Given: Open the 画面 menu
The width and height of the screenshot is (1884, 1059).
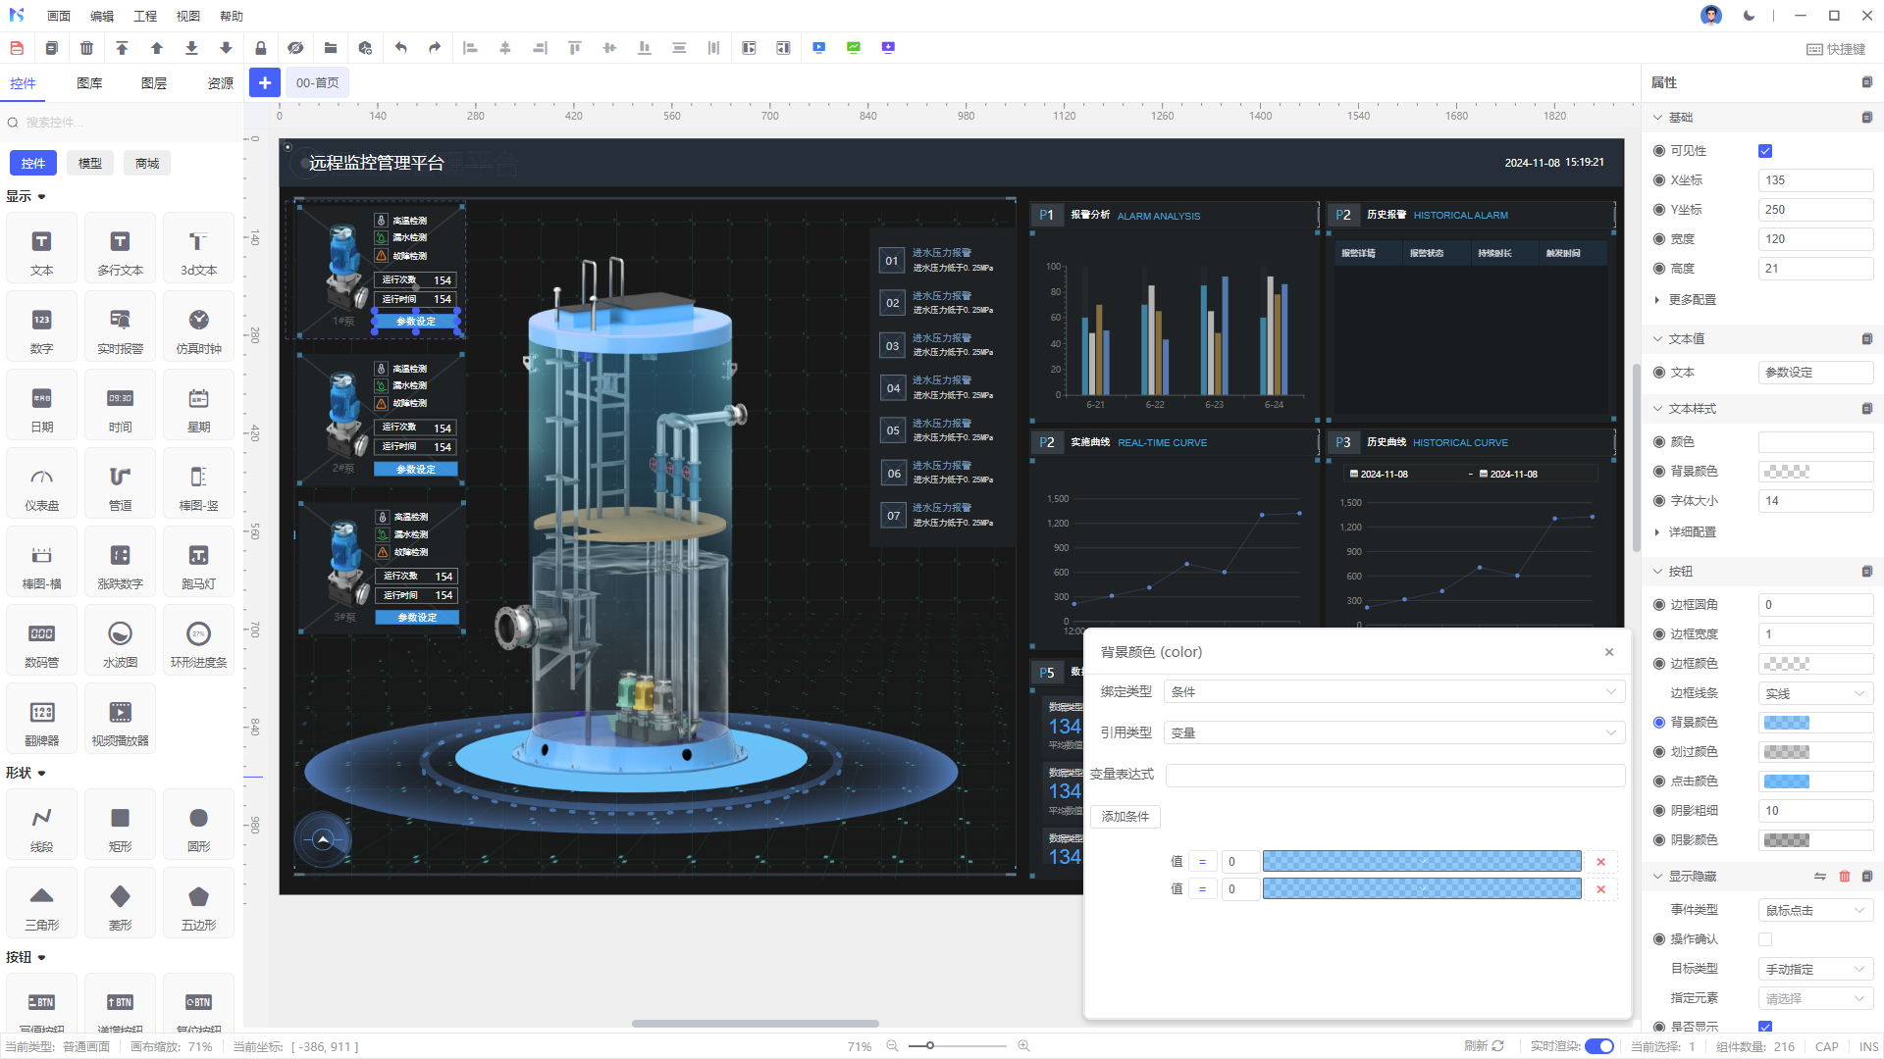Looking at the screenshot, I should point(59,17).
